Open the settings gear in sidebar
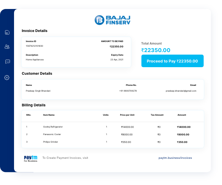 pos(7,78)
